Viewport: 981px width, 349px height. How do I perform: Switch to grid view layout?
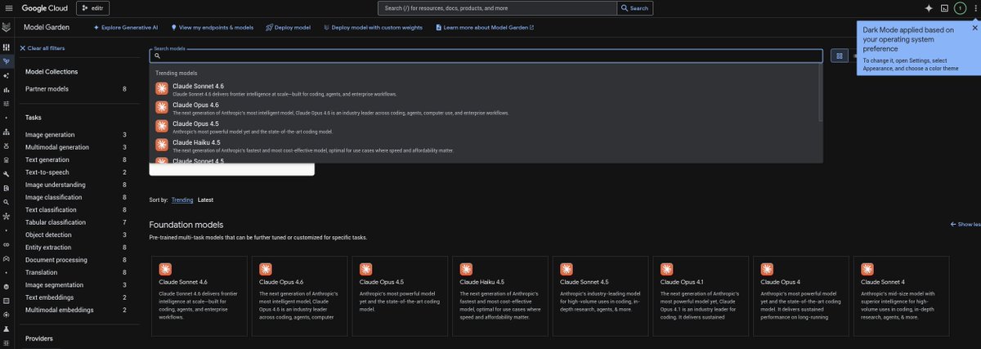coord(839,56)
